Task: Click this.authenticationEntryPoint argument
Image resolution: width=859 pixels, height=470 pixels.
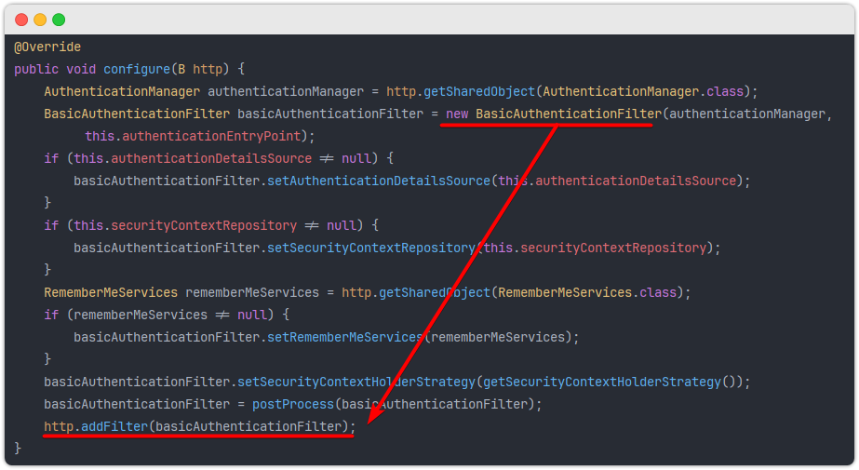Action: pyautogui.click(x=193, y=137)
